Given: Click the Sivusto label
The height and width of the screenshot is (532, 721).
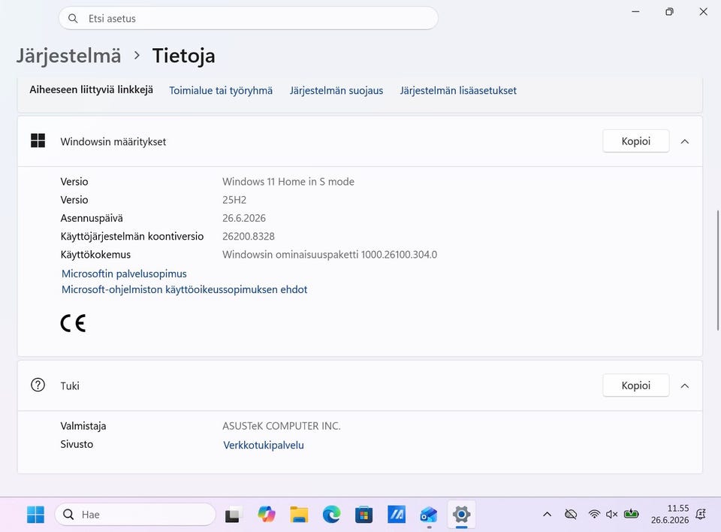Looking at the screenshot, I should [x=77, y=444].
